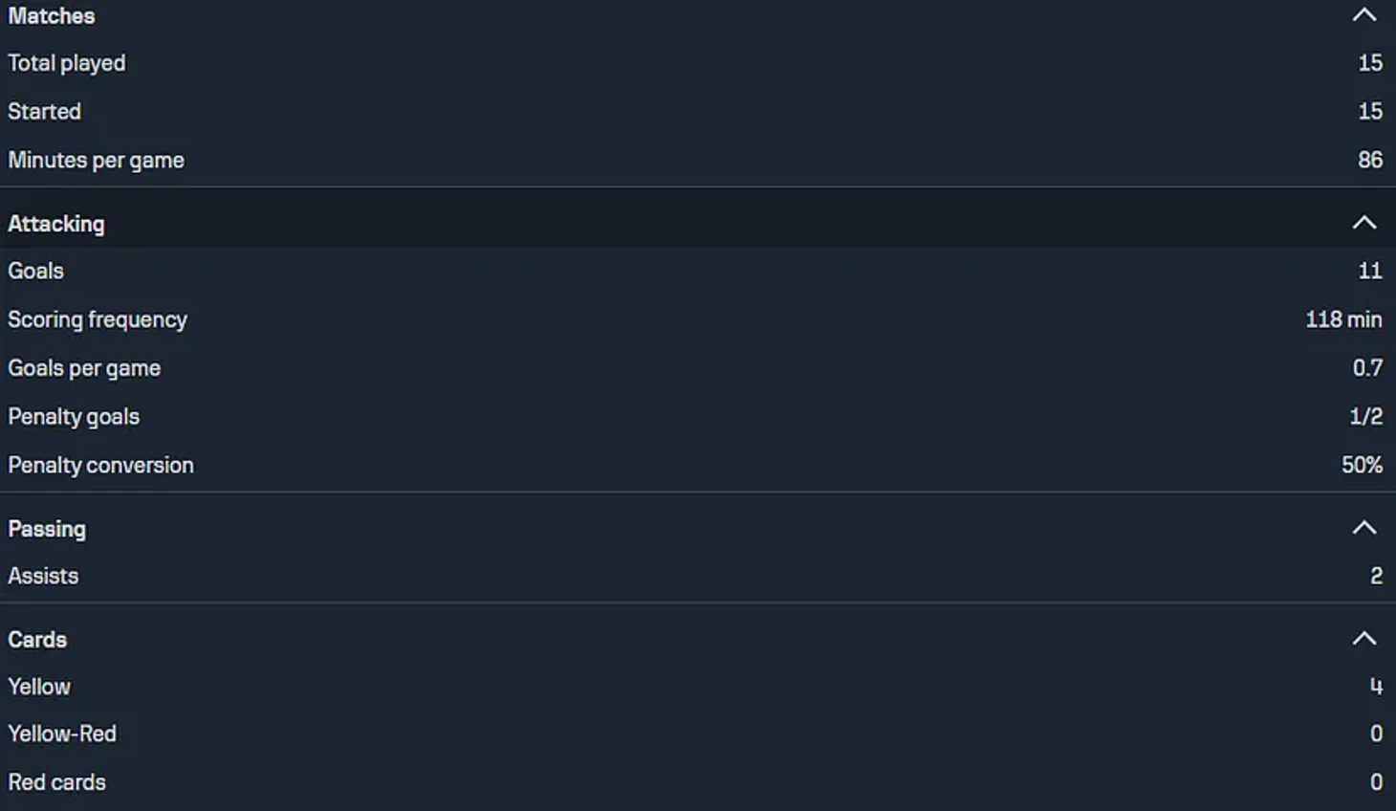Screen dimensions: 1396x811
Task: Click the Goals stat label
Action: pos(36,272)
